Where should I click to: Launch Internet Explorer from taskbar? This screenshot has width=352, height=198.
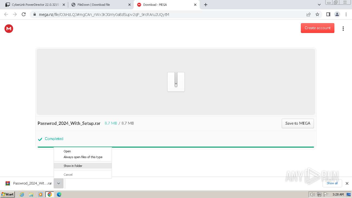22,194
